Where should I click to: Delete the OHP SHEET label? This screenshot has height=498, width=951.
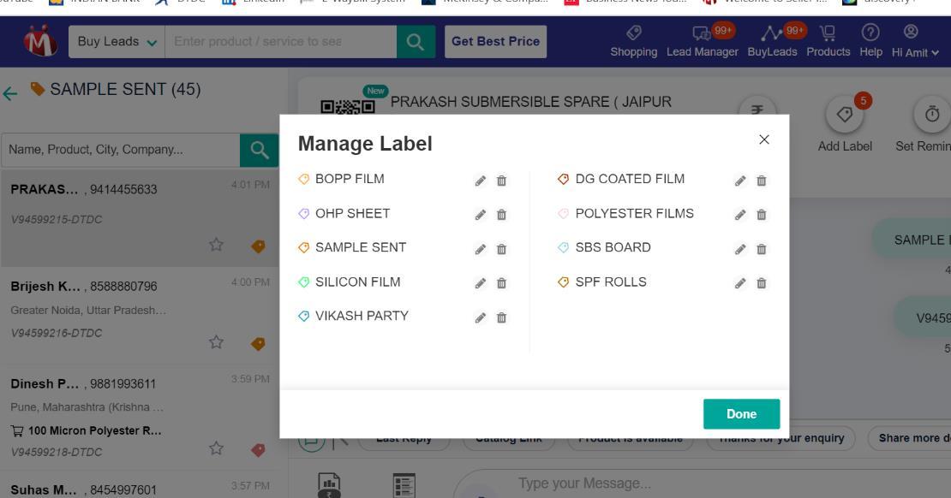coord(502,215)
